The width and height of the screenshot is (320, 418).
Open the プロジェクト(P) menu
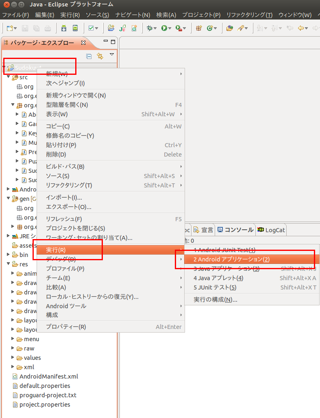201,15
